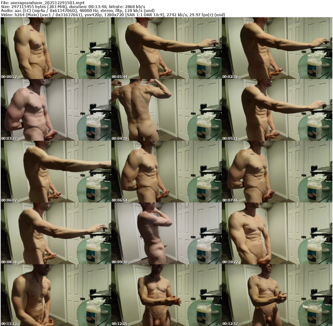Click the 00:09:30 thumbnail

(x=166, y=233)
